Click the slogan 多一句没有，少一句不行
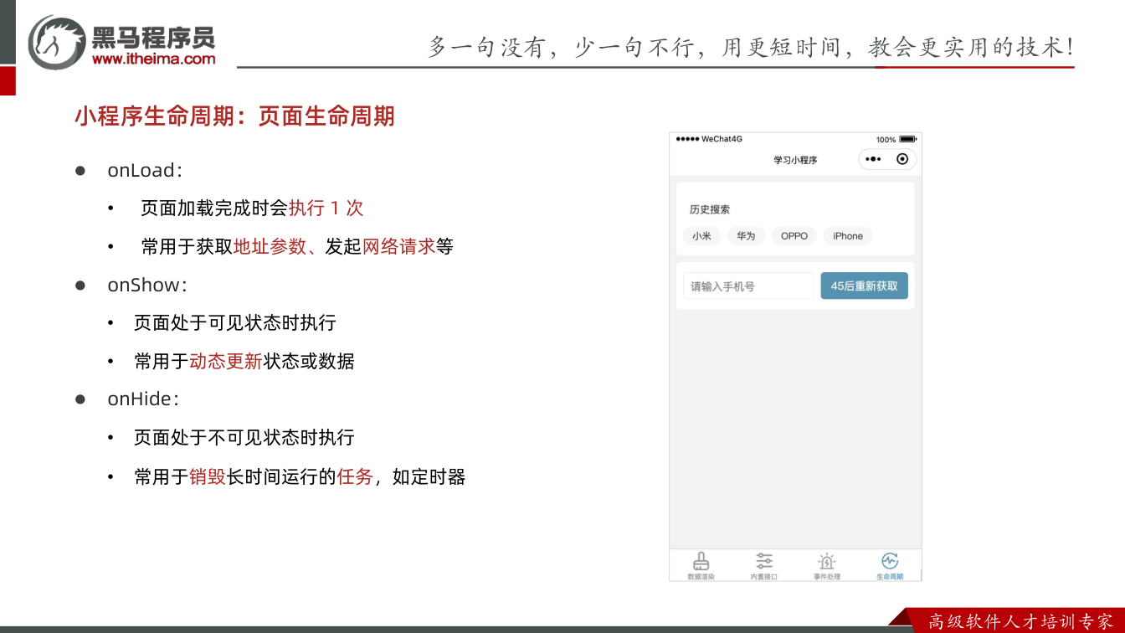This screenshot has height=633, width=1125. point(562,47)
